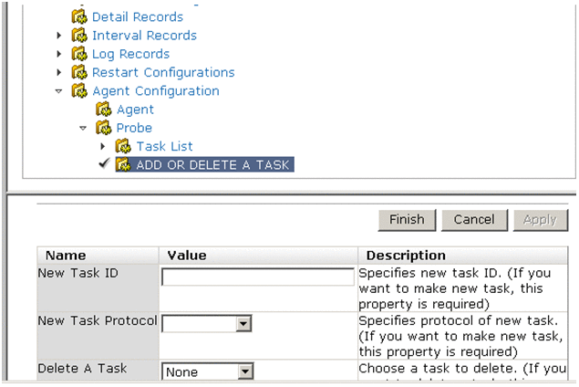Click the Agent node folder icon
579x387 pixels.
(103, 110)
